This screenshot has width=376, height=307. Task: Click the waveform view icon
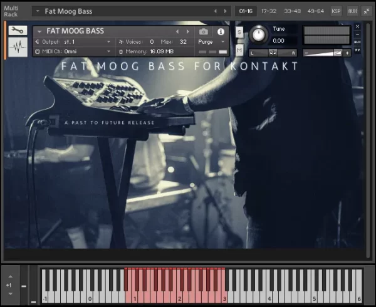[x=18, y=46]
